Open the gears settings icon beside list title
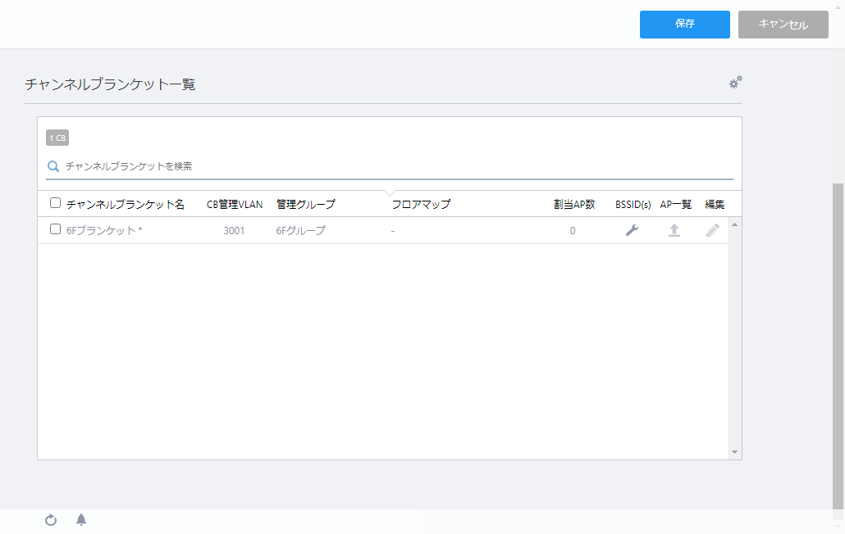Screen dimensions: 845x534 736,82
